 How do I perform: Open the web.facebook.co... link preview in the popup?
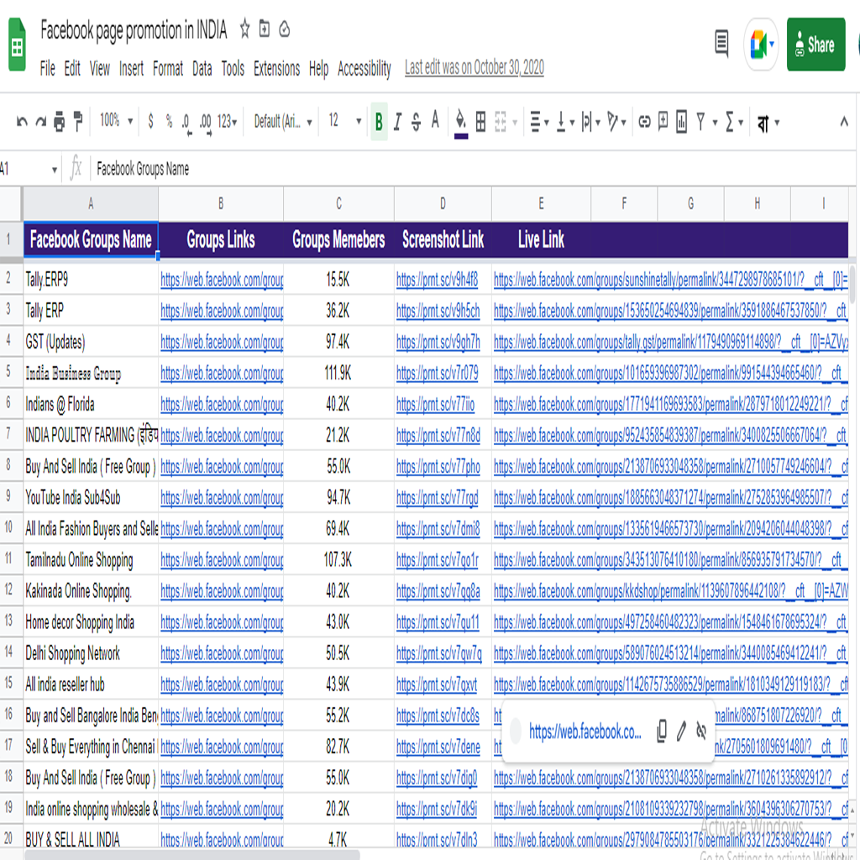click(585, 732)
